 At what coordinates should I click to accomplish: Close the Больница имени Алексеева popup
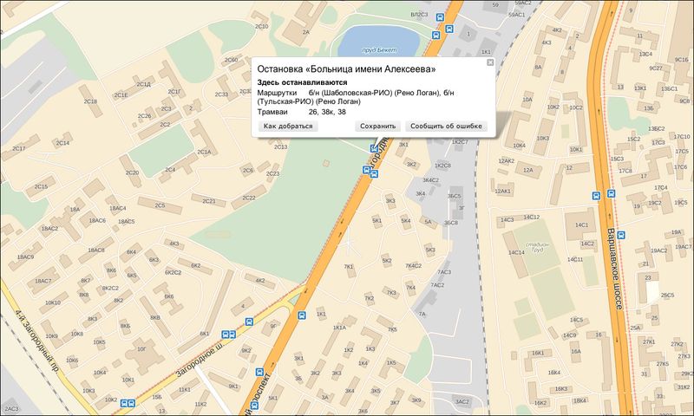click(489, 63)
